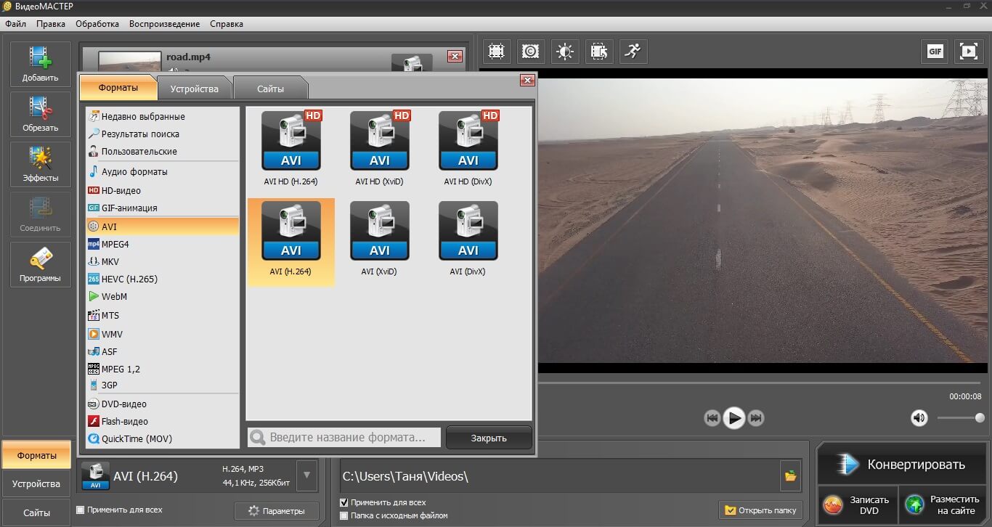
Task: Open the Обрезать trim tool
Action: pos(41,114)
